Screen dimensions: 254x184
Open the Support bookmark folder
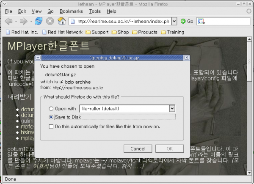pyautogui.click(x=97, y=32)
